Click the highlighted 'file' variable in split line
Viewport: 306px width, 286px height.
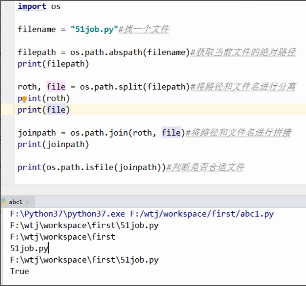(x=56, y=87)
